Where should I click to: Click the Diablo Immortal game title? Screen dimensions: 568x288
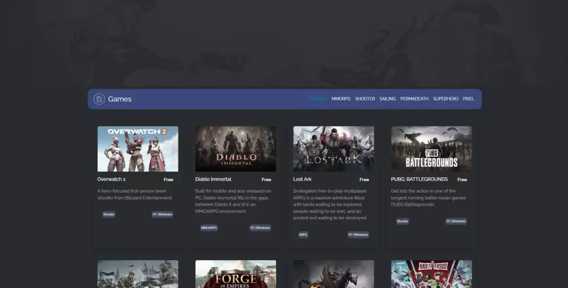[213, 180]
